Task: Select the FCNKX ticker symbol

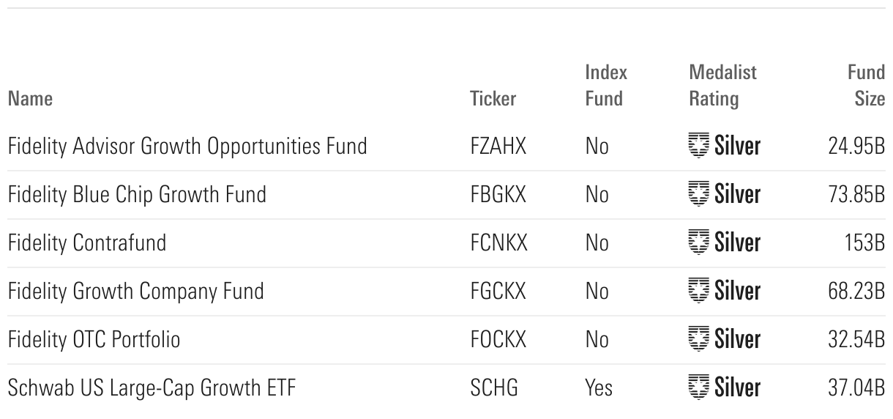Action: [x=498, y=243]
